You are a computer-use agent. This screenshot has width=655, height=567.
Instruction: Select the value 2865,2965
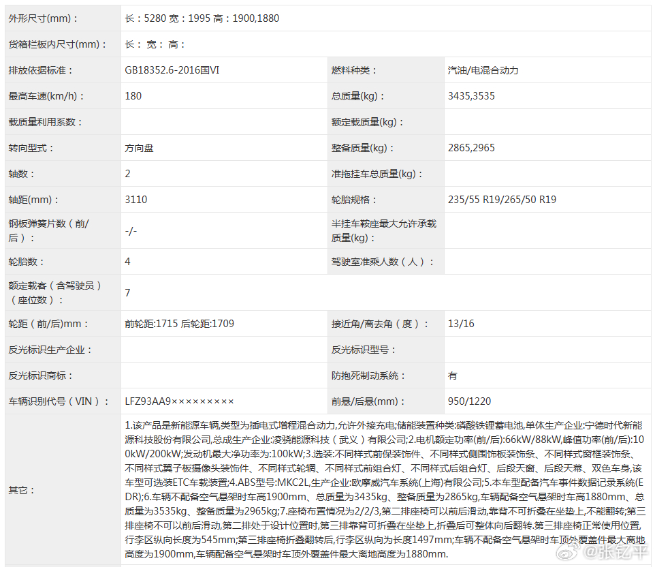click(x=471, y=148)
